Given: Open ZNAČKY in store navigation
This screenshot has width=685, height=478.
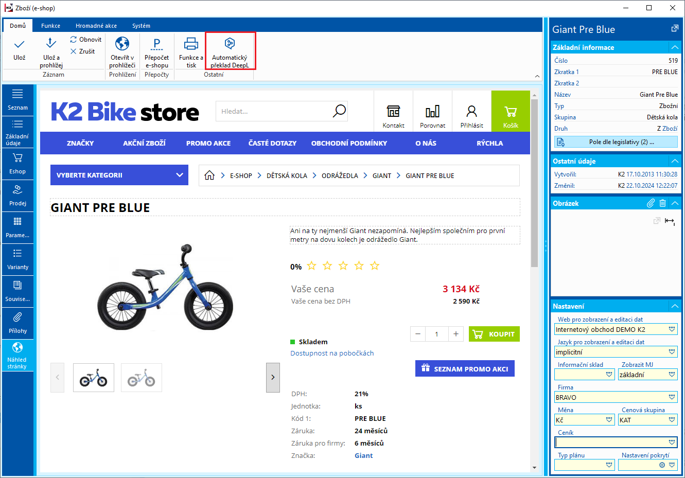Looking at the screenshot, I should tap(80, 143).
